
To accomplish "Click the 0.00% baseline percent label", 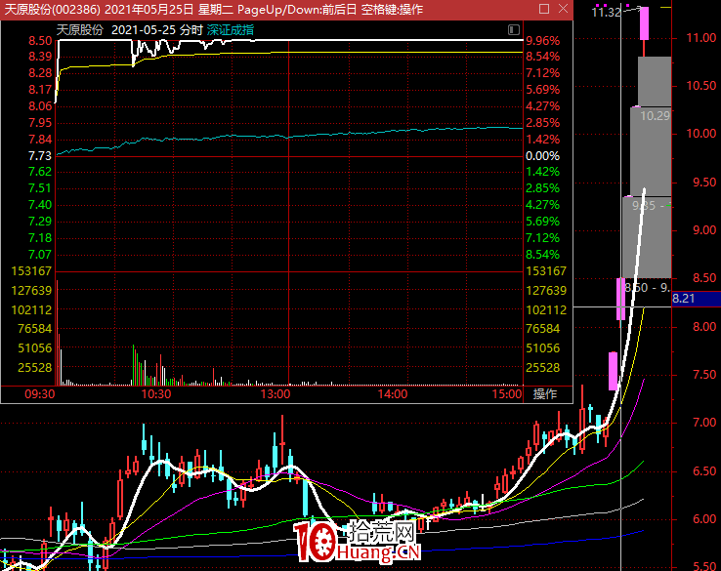I will [x=543, y=156].
